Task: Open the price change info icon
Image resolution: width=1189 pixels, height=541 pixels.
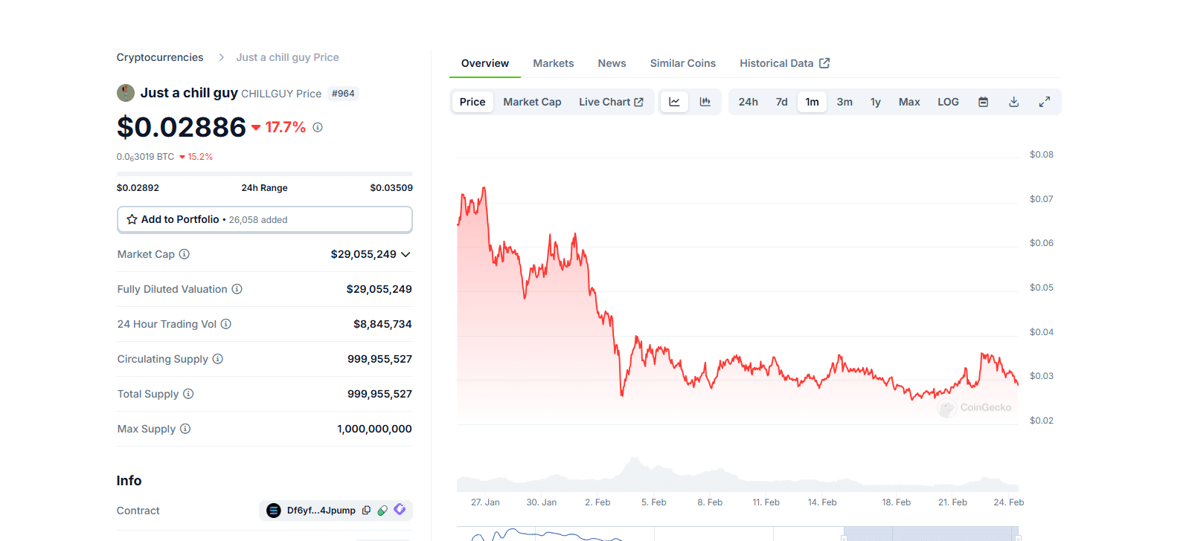Action: click(x=318, y=127)
